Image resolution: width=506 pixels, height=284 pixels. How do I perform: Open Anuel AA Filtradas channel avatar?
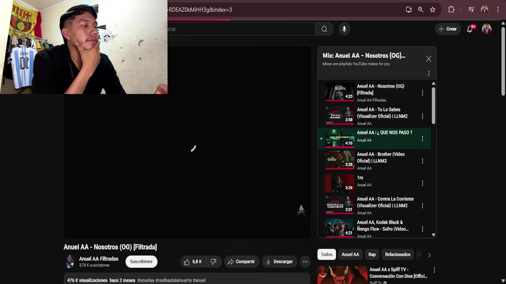[70, 262]
